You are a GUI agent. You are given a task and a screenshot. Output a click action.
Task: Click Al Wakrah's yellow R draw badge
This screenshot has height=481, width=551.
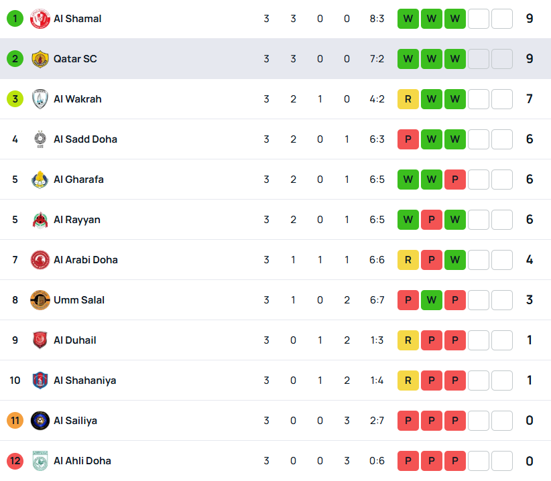(x=408, y=99)
